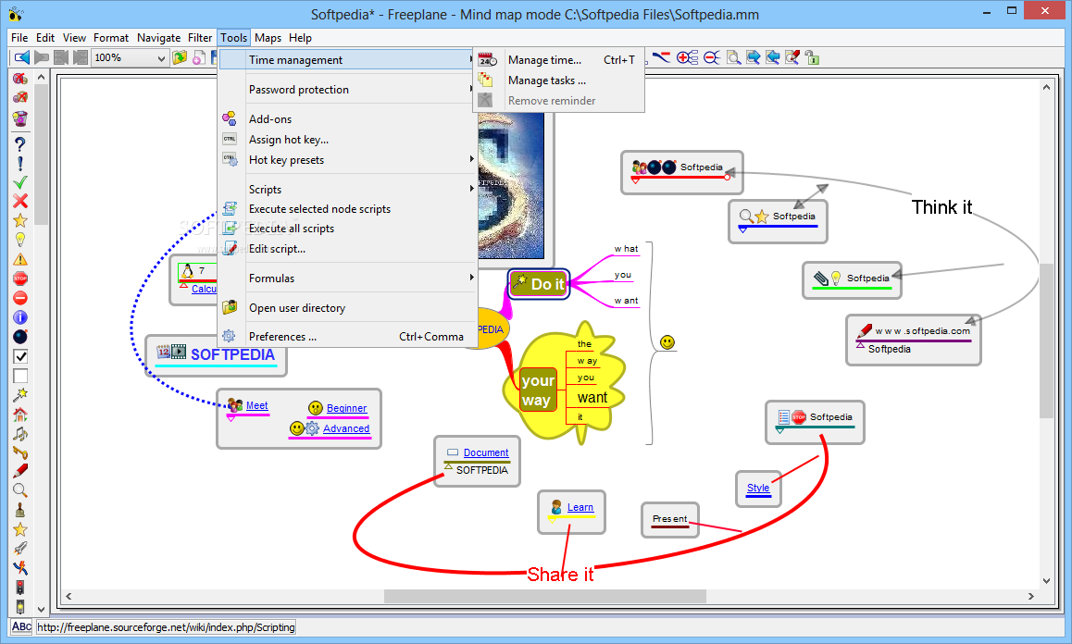
Task: Select Manage time... submenu entry
Action: pos(558,60)
